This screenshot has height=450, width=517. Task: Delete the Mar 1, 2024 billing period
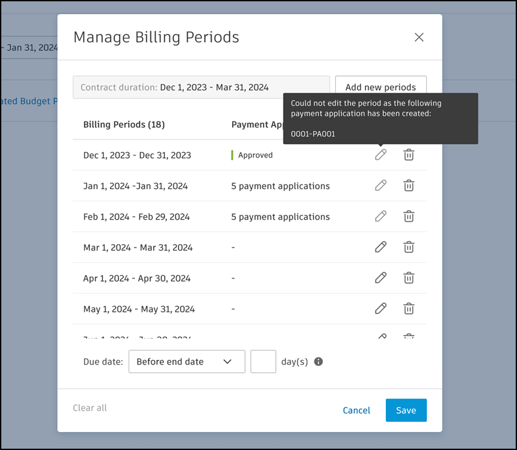coord(408,247)
